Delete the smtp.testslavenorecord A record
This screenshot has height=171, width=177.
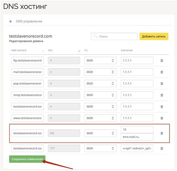[162, 95]
